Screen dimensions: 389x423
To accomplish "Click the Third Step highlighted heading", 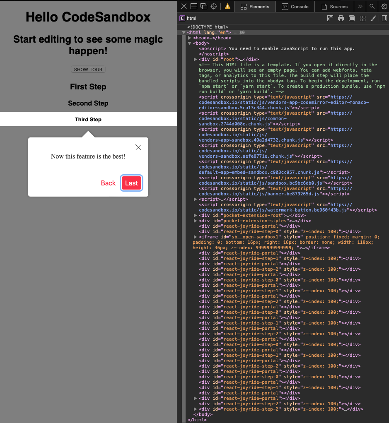I will (x=88, y=120).
